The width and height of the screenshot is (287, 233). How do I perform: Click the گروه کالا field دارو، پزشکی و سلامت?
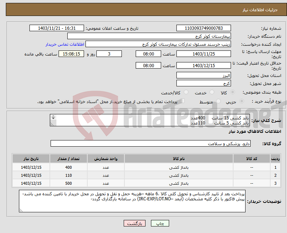[151, 143]
